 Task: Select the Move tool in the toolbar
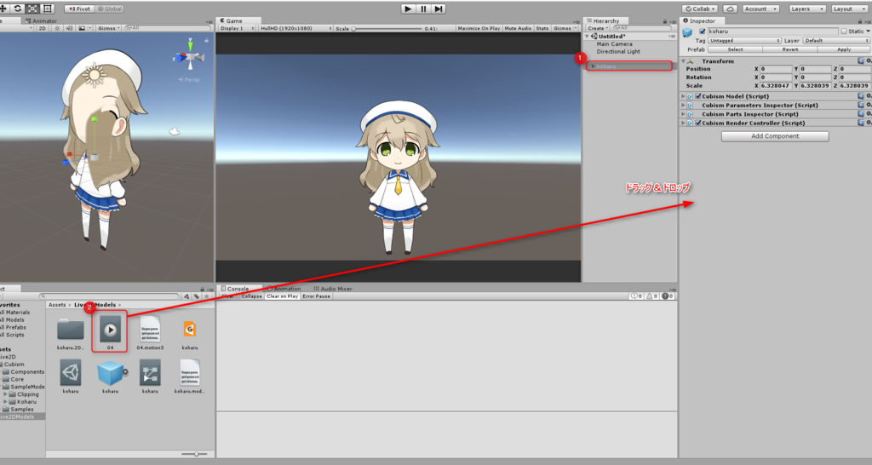[x=4, y=9]
